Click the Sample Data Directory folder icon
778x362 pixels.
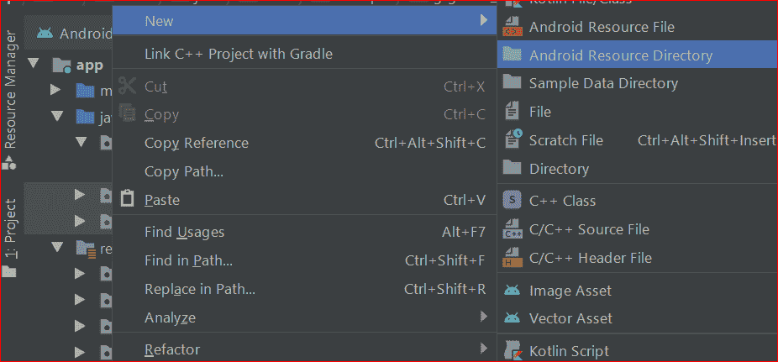point(512,81)
